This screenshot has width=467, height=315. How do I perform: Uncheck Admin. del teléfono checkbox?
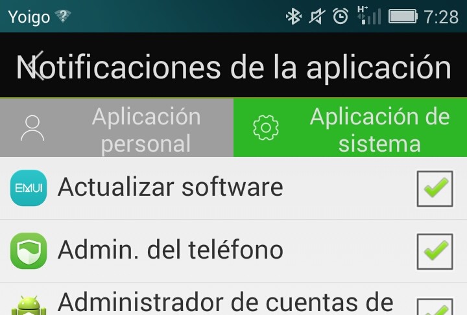(435, 251)
